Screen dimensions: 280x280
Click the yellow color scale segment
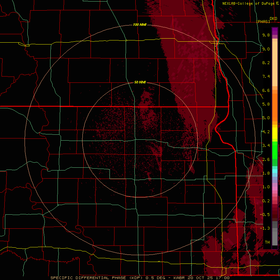pos(275,133)
